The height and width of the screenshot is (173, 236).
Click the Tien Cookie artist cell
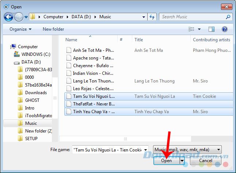[x=204, y=96]
